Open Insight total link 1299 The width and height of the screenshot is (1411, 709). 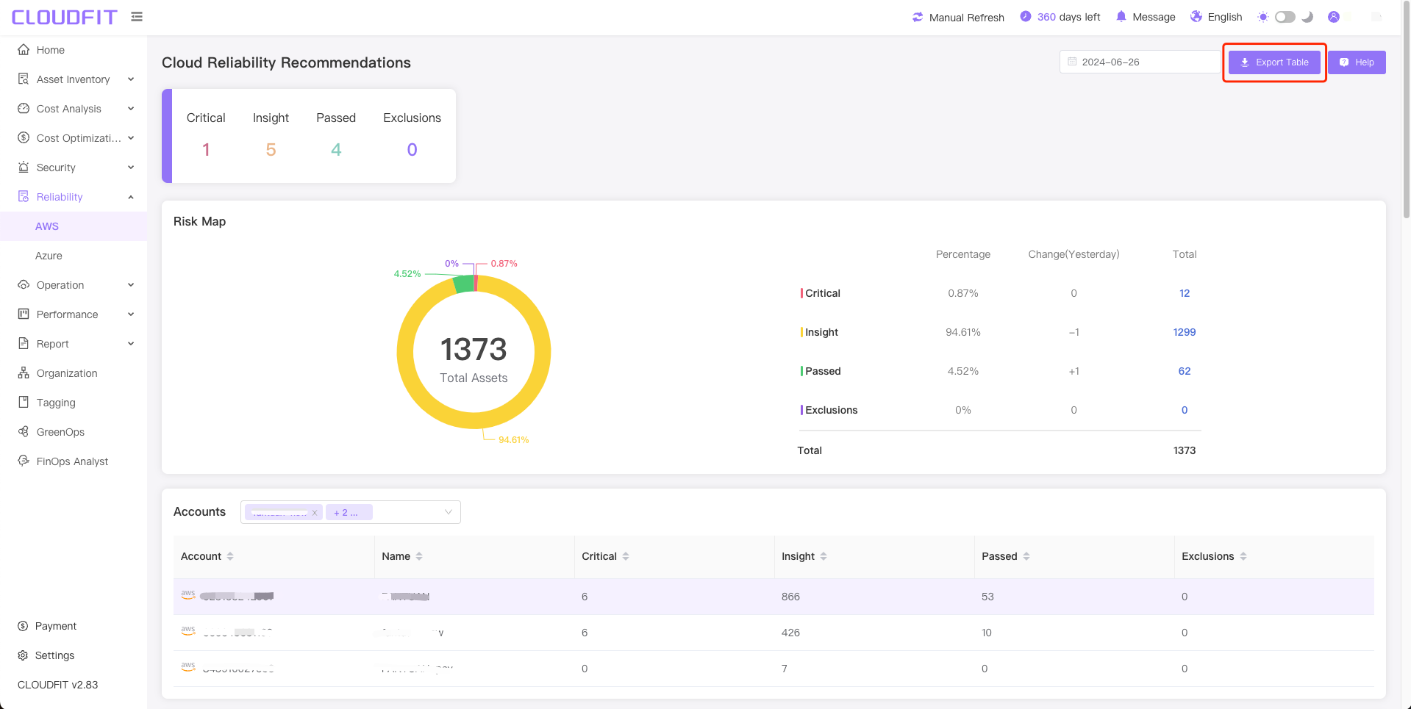point(1185,332)
